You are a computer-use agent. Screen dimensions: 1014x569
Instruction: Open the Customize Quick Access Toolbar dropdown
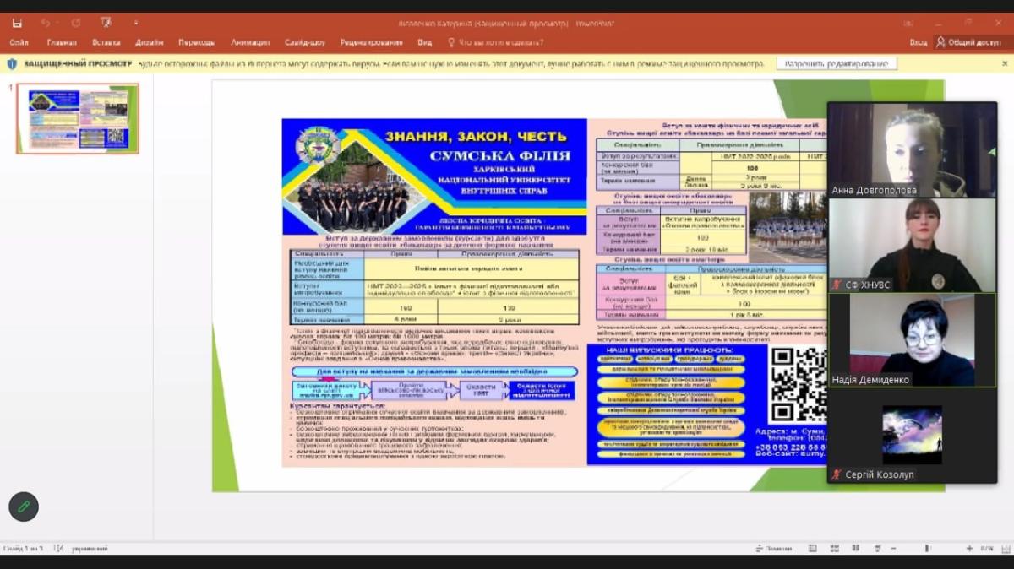coord(135,23)
